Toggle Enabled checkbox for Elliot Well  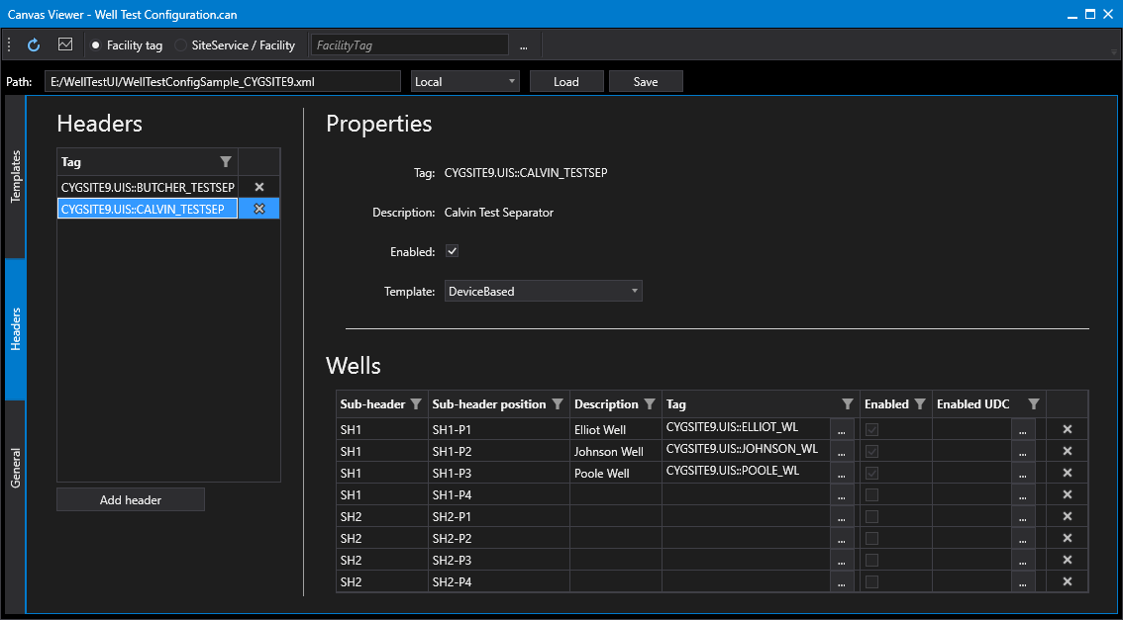(x=871, y=430)
